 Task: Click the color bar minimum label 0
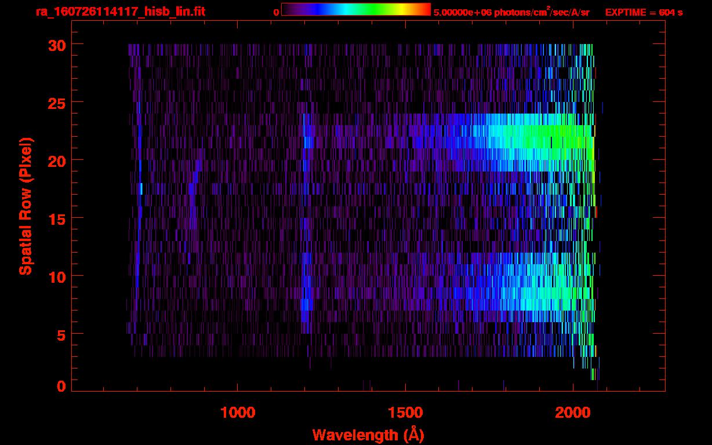coord(276,12)
